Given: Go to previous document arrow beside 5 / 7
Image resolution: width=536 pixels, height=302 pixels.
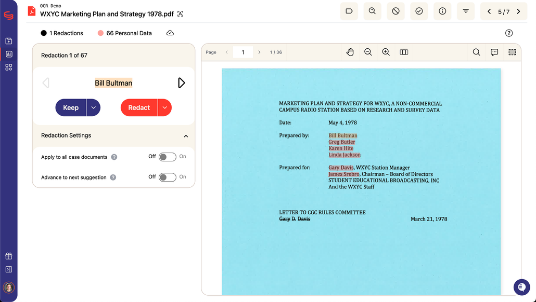Looking at the screenshot, I should pyautogui.click(x=489, y=11).
